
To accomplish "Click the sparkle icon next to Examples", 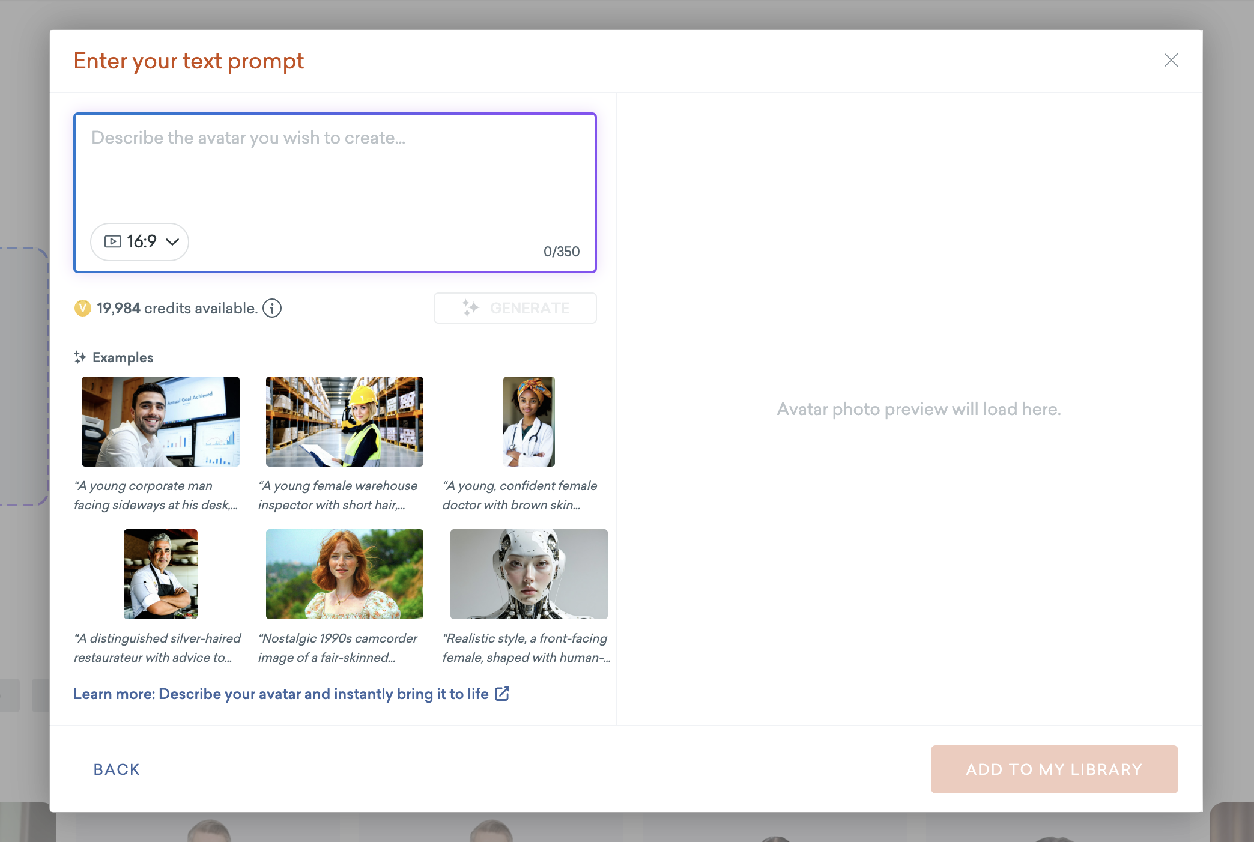I will pos(81,357).
